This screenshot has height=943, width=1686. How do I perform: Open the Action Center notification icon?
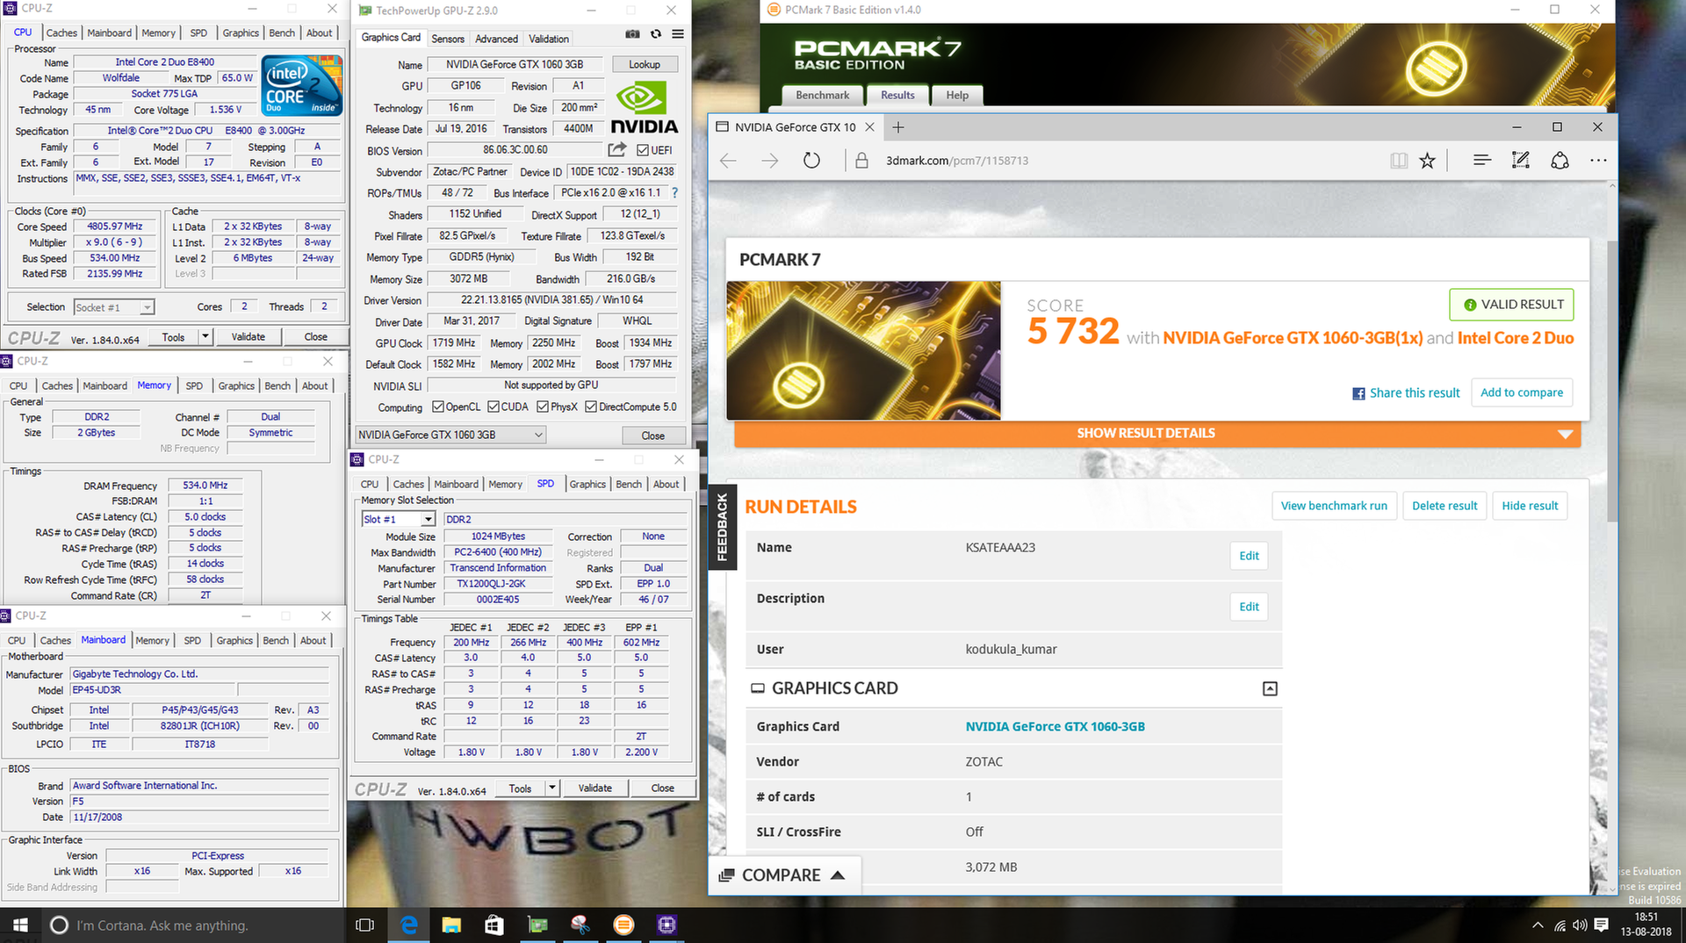[x=1601, y=925]
